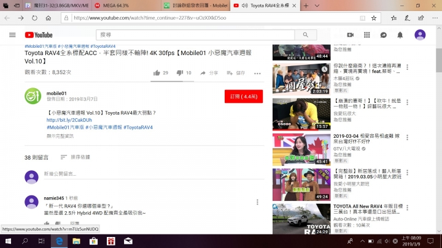The width and height of the screenshot is (442, 248).
Task: Like the video with thumbs up
Action: point(157,73)
